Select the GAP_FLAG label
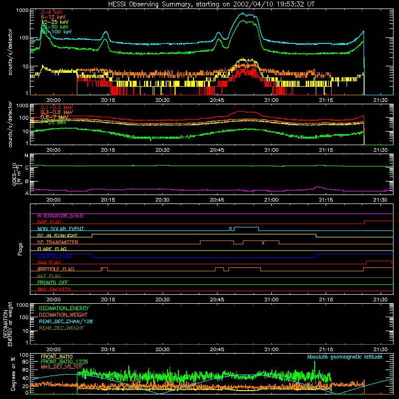This screenshot has height=399, width=399. [49, 222]
